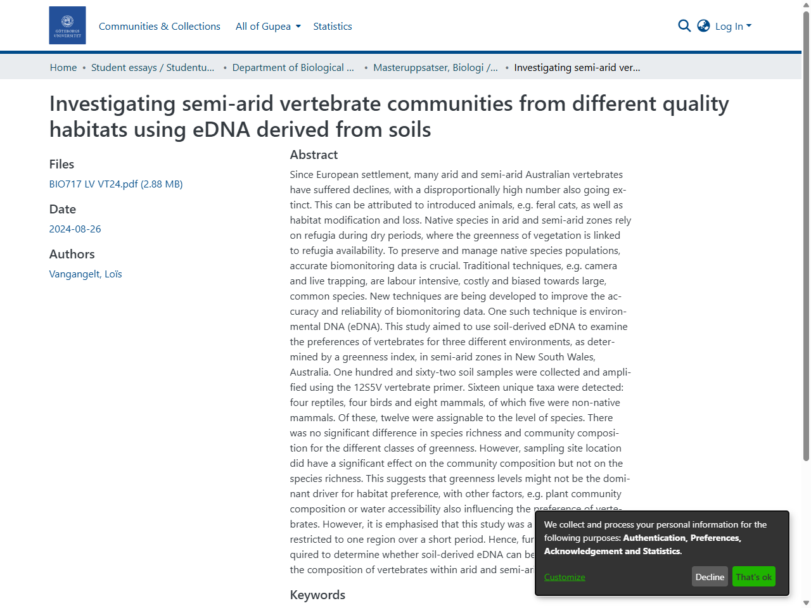This screenshot has height=608, width=811.
Task: Click the Investigating semi-arid breadcrumb entry
Action: [577, 67]
